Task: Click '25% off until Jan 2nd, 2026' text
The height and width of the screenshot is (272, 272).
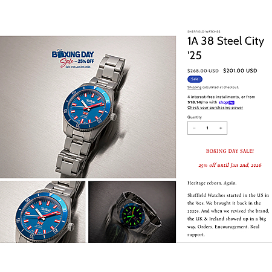Action: (x=230, y=165)
